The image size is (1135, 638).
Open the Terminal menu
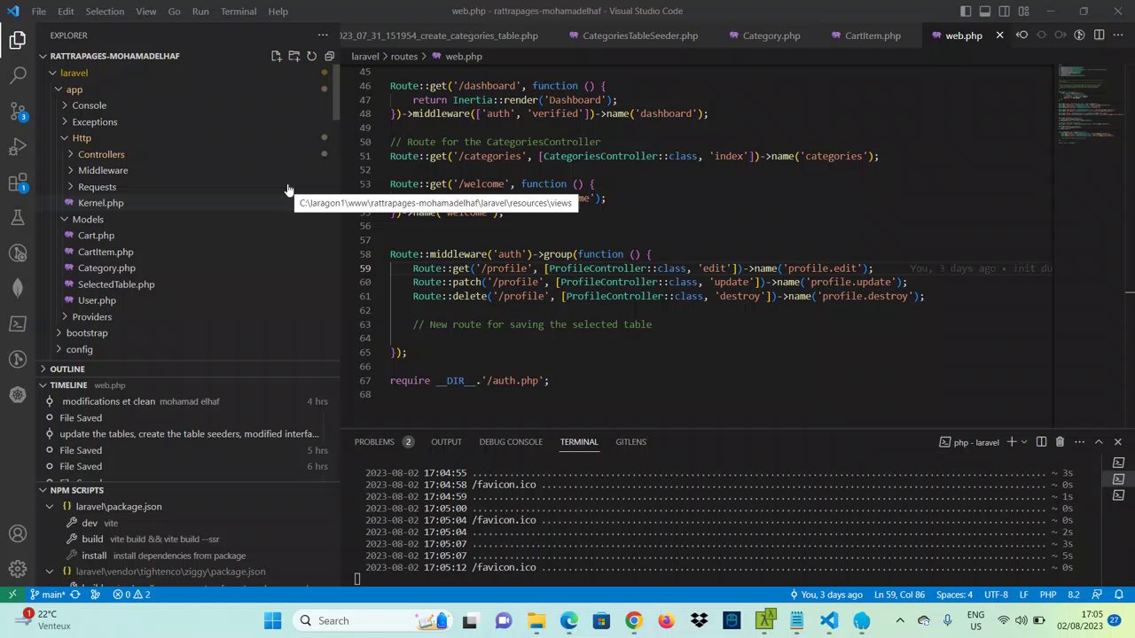coord(238,12)
